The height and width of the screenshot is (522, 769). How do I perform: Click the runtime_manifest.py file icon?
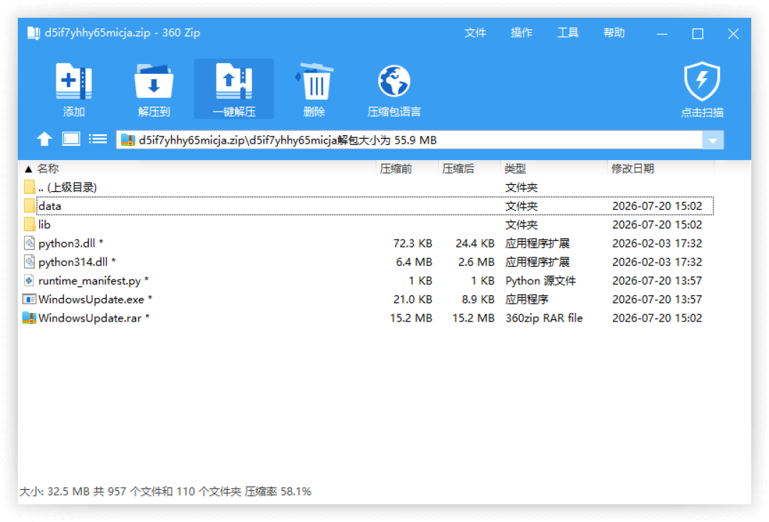pyautogui.click(x=29, y=280)
